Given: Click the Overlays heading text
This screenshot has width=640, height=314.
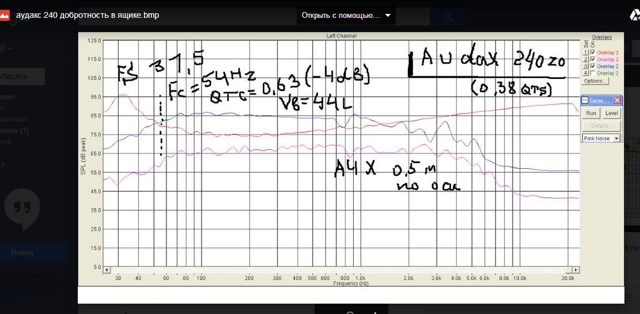Looking at the screenshot, I should click(x=601, y=37).
